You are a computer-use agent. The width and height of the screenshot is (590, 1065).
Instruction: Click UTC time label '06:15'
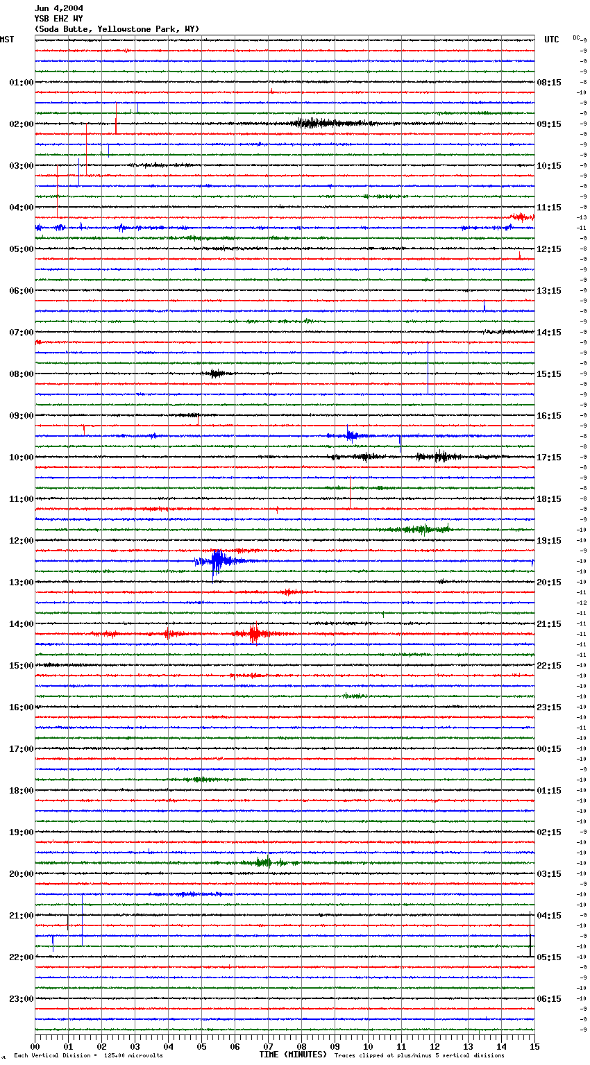(549, 999)
